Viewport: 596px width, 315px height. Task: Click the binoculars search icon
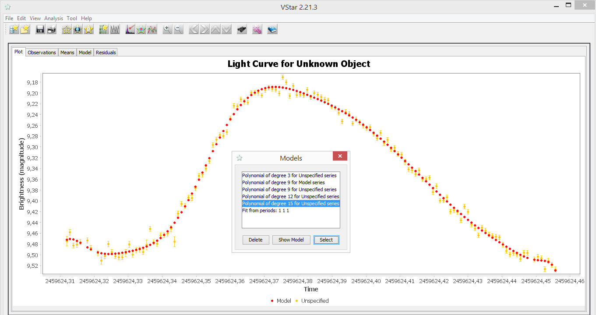click(241, 30)
